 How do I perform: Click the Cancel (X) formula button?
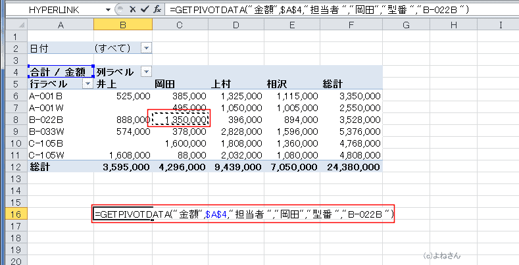(132, 11)
